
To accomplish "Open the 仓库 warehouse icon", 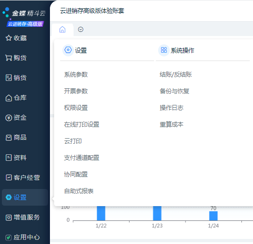I will tap(8, 98).
